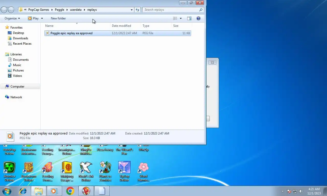Open Documents library
This screenshot has height=196, width=327.
pos(21,60)
